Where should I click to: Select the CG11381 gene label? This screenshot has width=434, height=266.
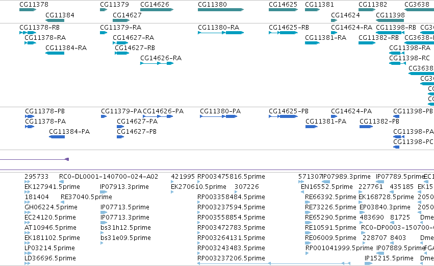point(319,5)
